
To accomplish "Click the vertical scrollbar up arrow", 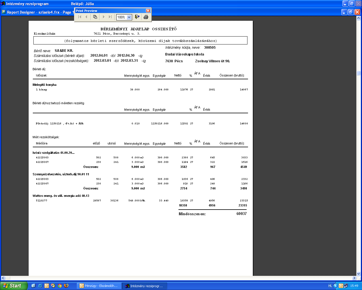I will 359,18.
